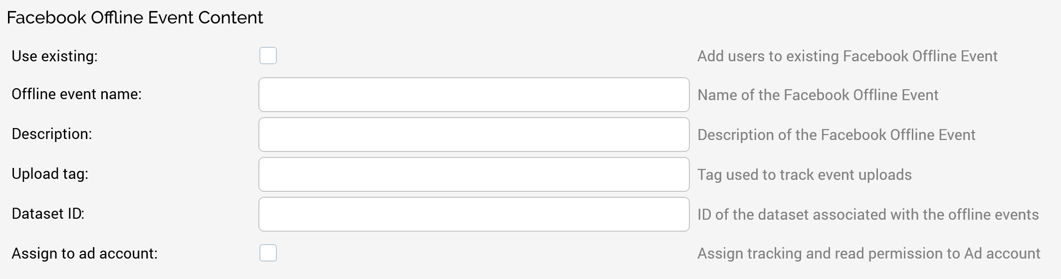Click the 'Add users to existing Facebook Offline Event' hint
1061x279 pixels.
(x=847, y=56)
